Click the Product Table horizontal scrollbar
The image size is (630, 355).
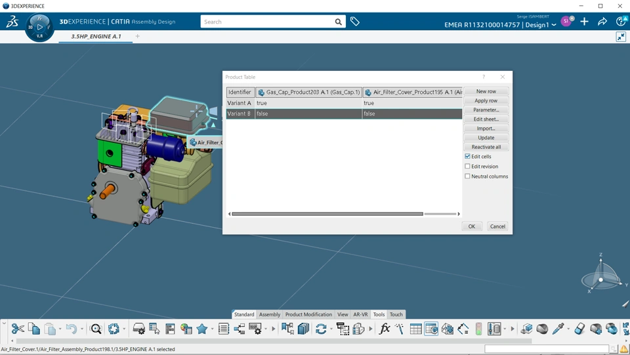click(x=327, y=214)
